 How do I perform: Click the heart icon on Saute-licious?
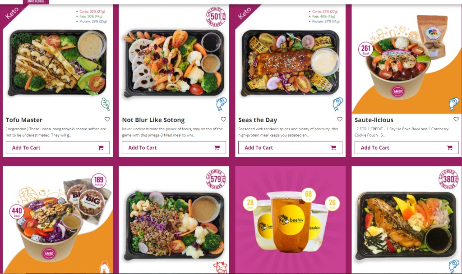[456, 119]
